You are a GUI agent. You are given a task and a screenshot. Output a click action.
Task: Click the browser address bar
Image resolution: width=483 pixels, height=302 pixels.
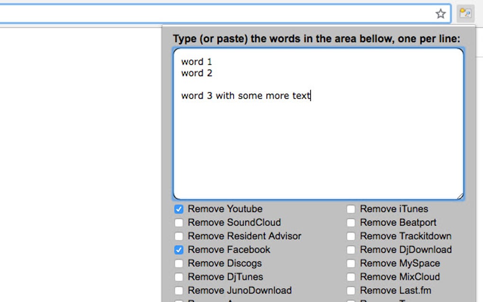click(215, 14)
